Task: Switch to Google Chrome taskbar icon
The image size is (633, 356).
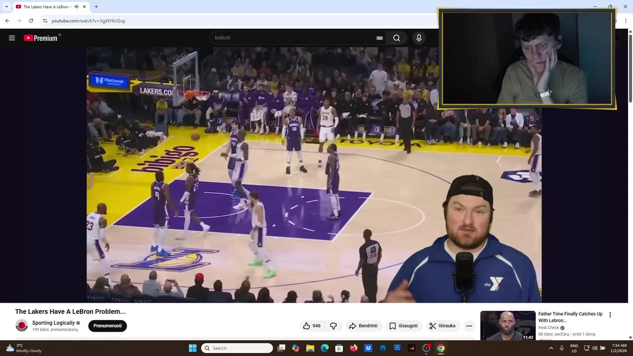Action: (x=441, y=348)
